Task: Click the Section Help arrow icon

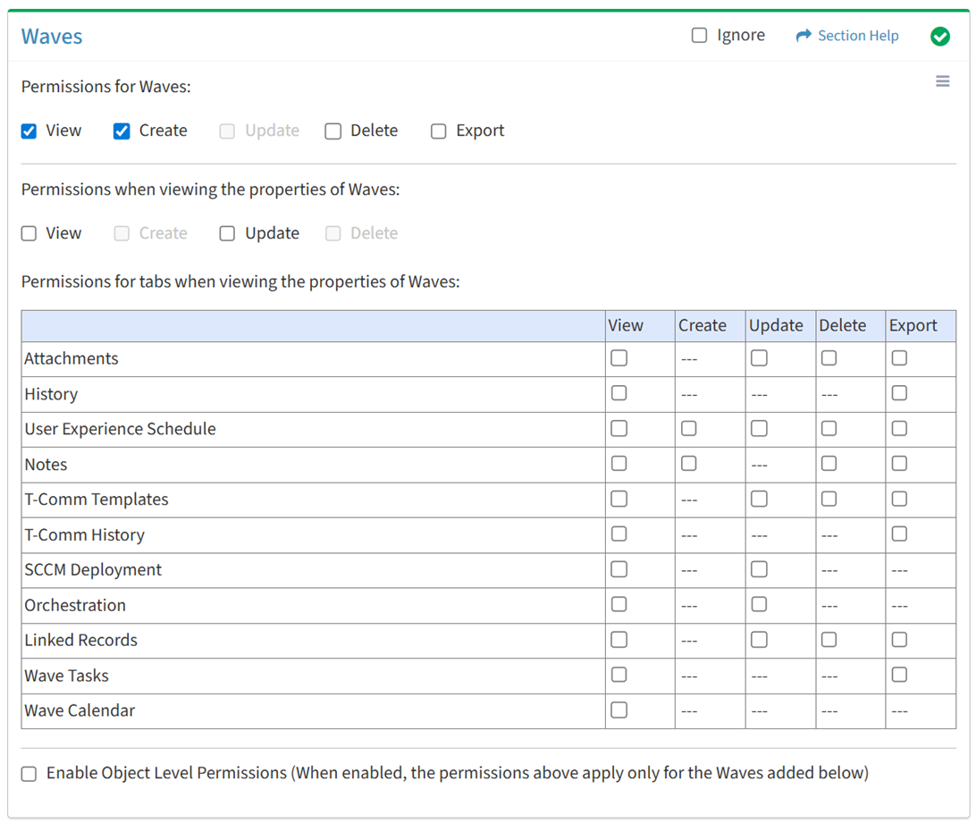Action: point(803,36)
